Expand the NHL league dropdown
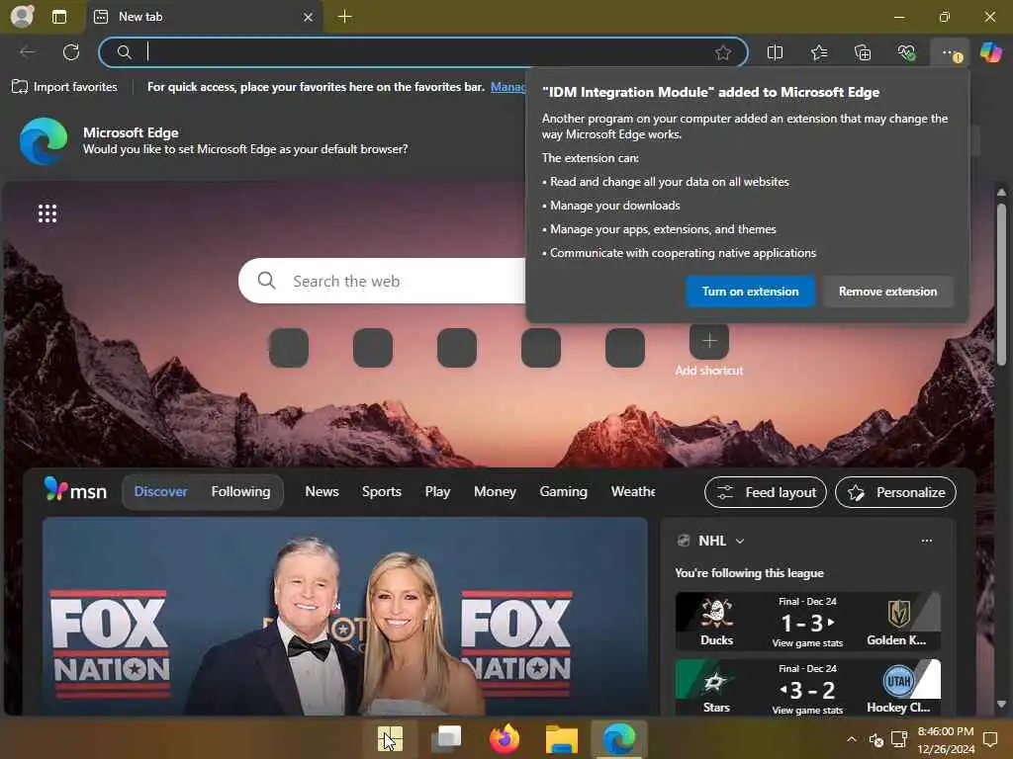 (740, 541)
